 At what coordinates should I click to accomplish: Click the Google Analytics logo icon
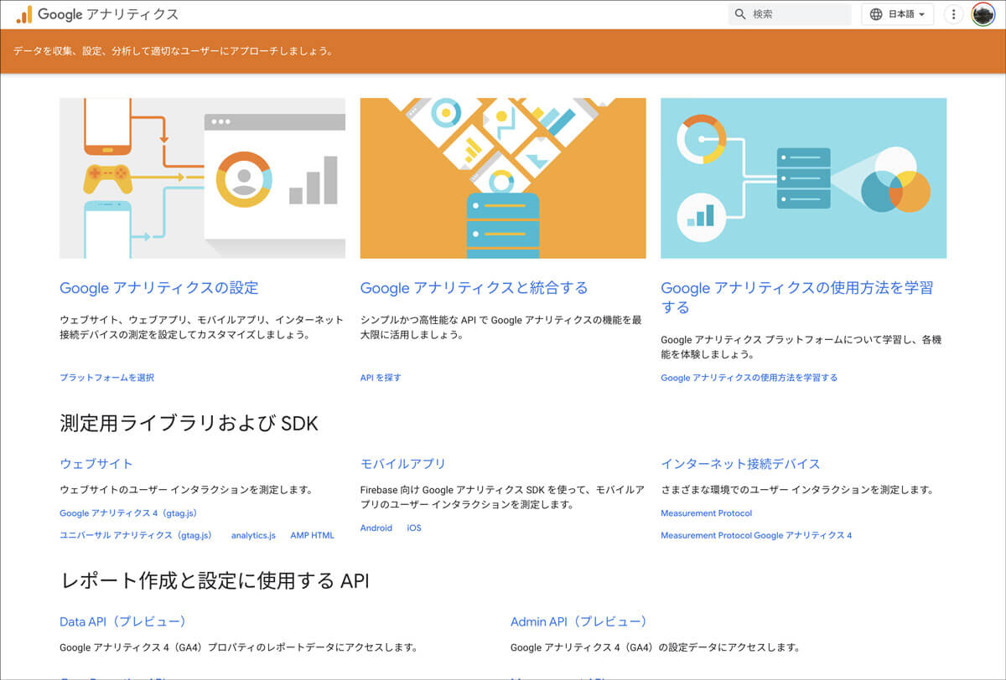tap(23, 14)
